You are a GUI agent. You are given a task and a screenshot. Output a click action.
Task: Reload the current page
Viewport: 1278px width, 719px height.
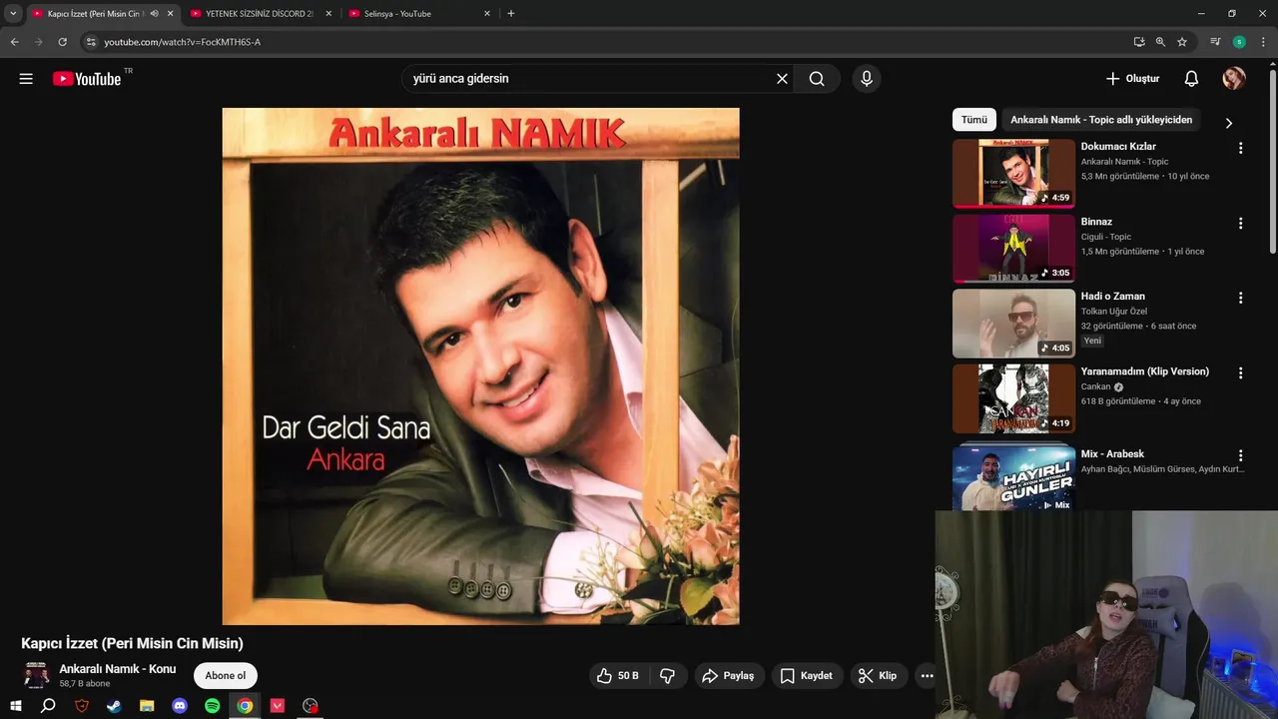click(x=62, y=42)
